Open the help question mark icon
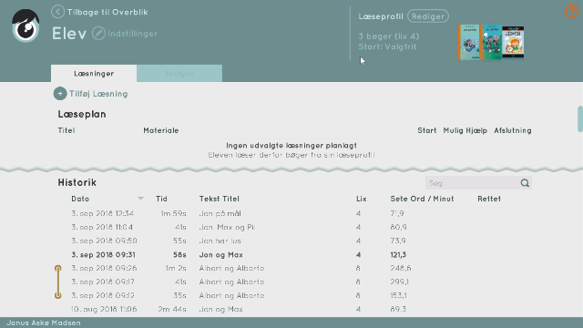This screenshot has width=583, height=328. tap(572, 11)
